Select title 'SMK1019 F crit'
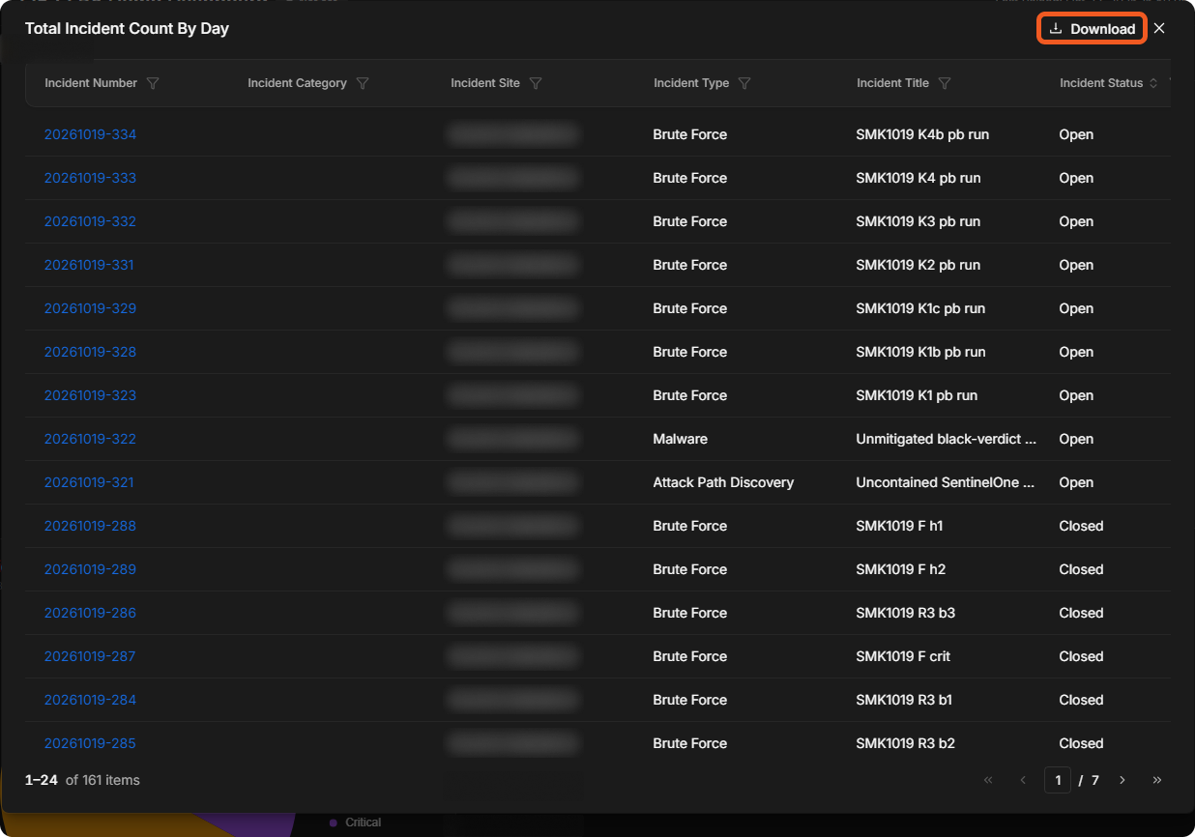 pos(903,656)
